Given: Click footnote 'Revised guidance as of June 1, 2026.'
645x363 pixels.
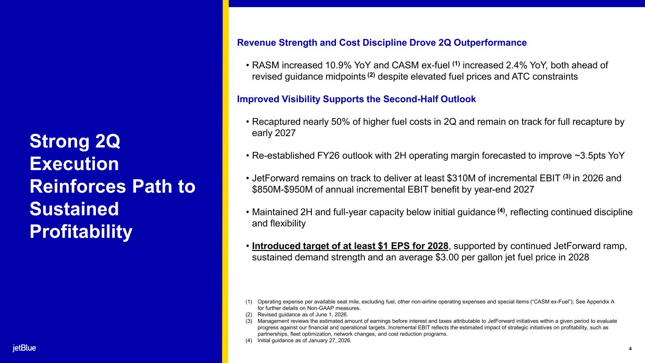Looking at the screenshot, I should coord(296,314).
